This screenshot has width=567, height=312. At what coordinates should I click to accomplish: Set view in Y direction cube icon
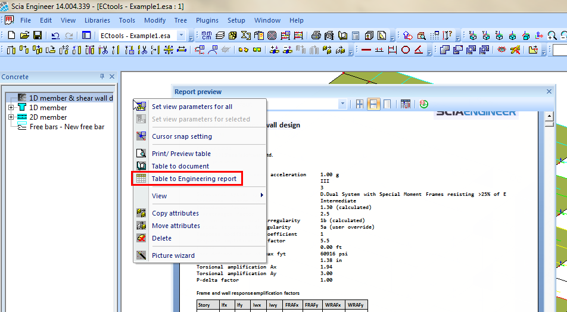pyautogui.click(x=486, y=36)
